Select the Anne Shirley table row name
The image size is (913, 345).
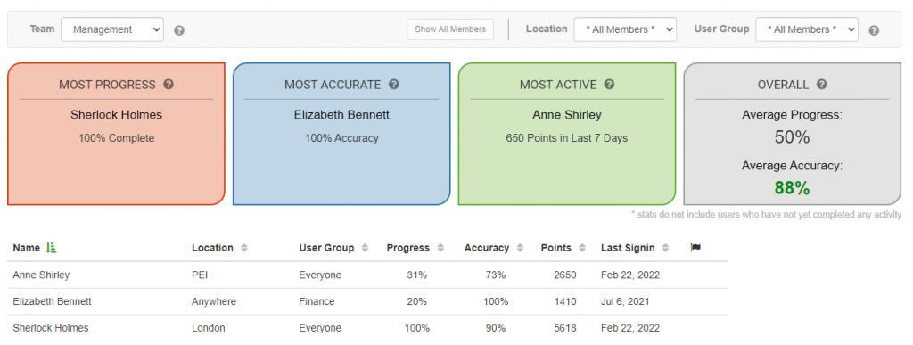[41, 275]
